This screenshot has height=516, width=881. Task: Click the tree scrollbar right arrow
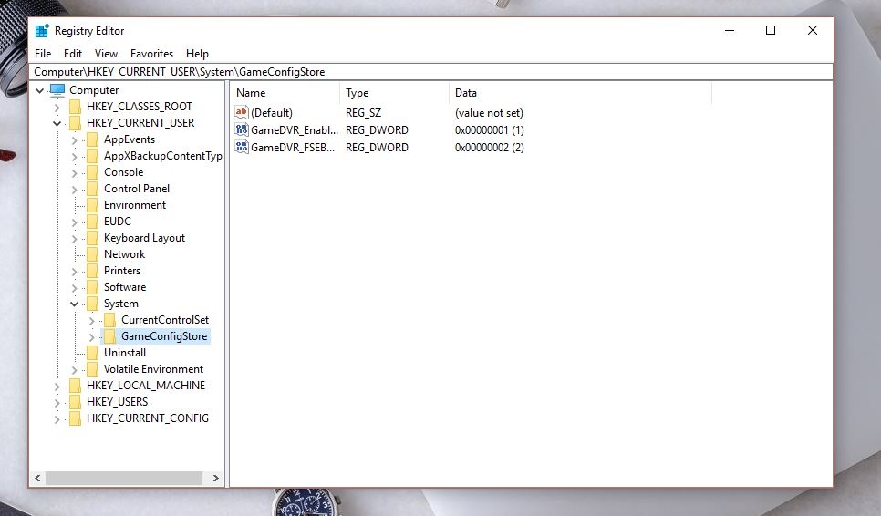coord(216,479)
